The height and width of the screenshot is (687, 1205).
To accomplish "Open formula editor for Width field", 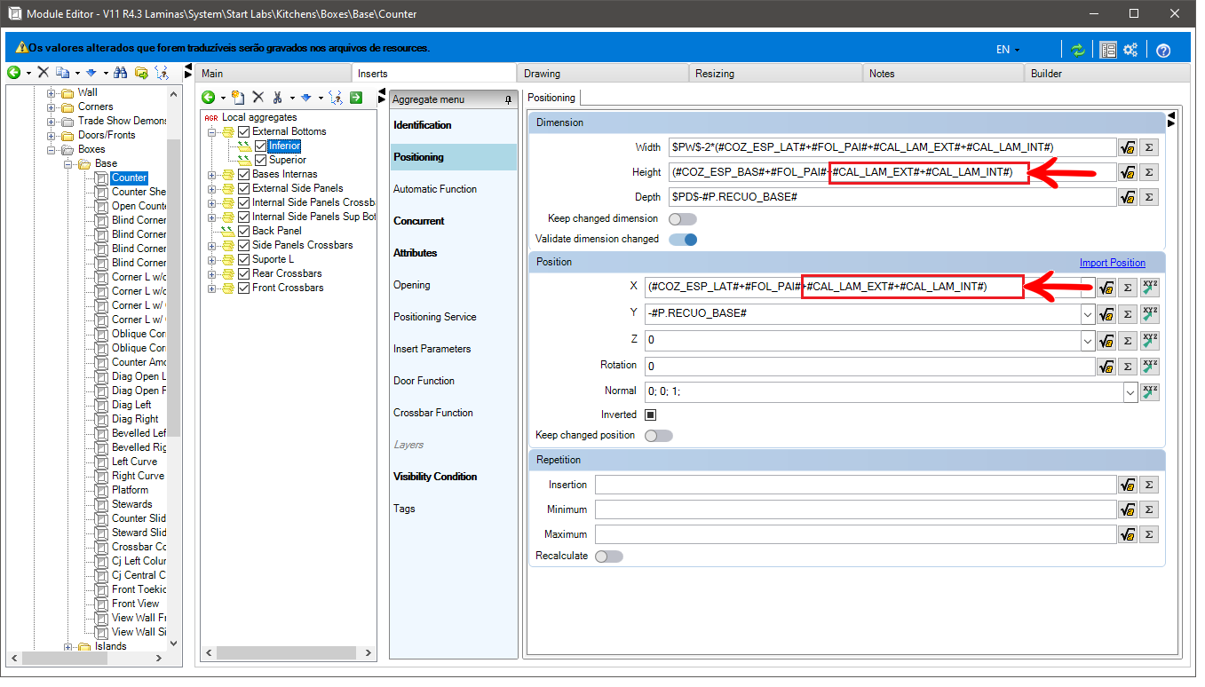I will [x=1128, y=147].
